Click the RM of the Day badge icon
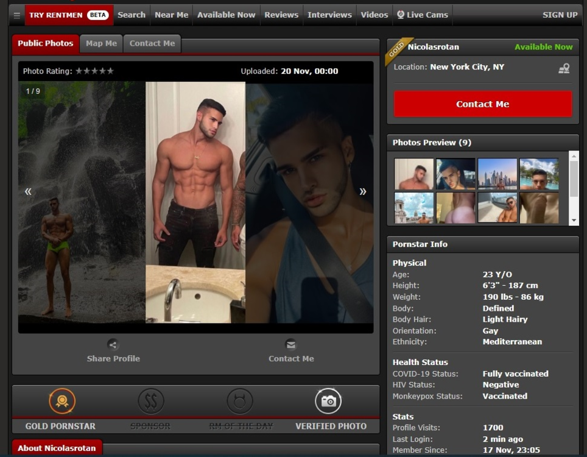The image size is (587, 457). pos(240,401)
